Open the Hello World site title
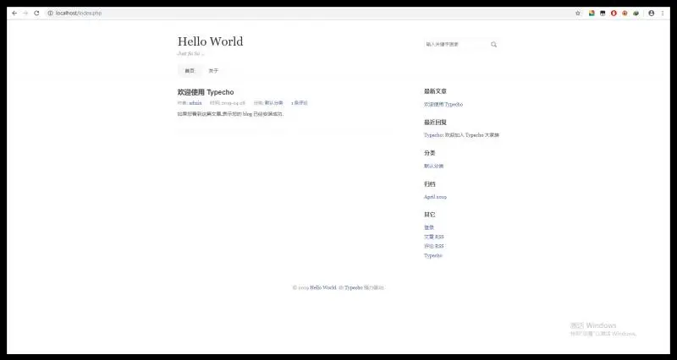677x360 pixels. (x=210, y=41)
